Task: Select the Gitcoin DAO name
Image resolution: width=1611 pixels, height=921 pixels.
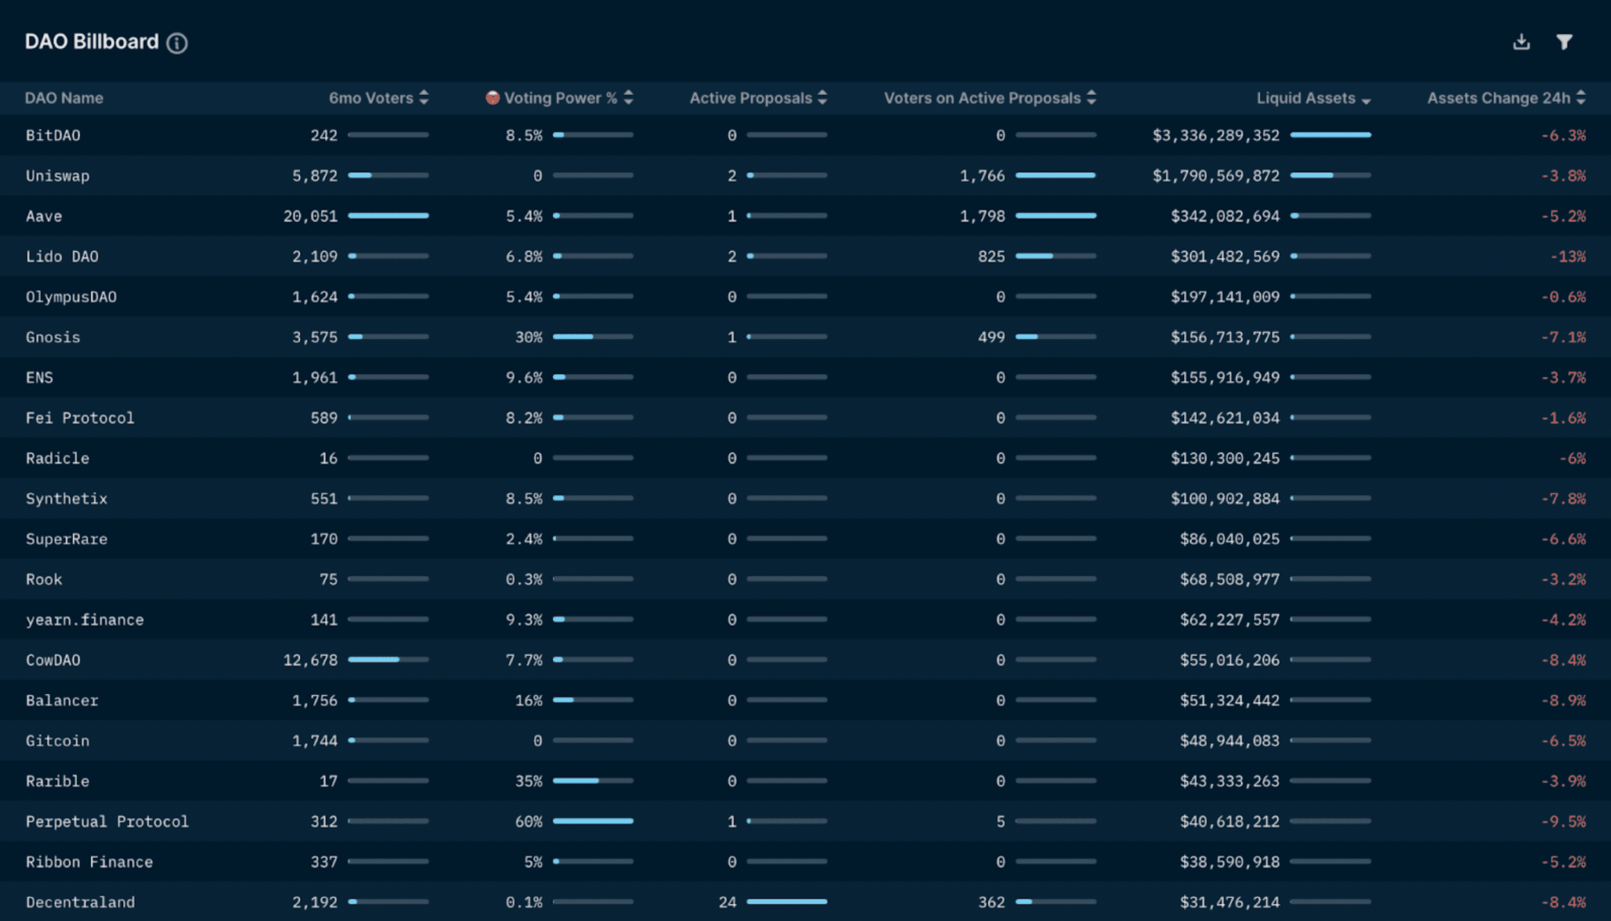Action: (x=57, y=741)
